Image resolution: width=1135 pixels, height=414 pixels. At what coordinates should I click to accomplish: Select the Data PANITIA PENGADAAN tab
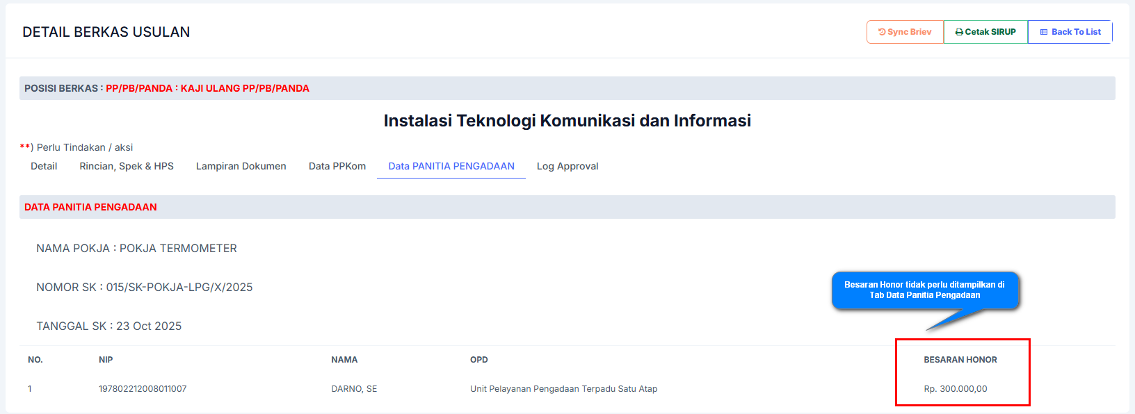451,166
